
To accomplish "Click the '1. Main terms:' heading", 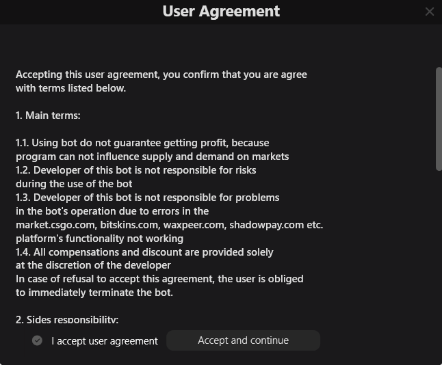I will tap(48, 116).
